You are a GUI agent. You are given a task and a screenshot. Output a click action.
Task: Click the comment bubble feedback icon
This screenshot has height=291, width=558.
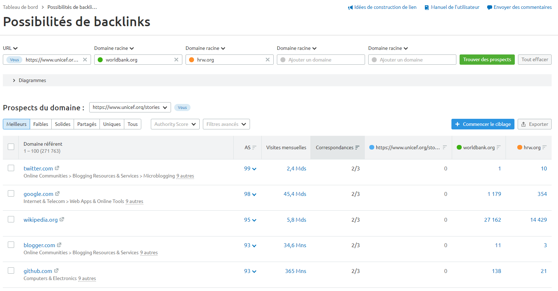489,7
